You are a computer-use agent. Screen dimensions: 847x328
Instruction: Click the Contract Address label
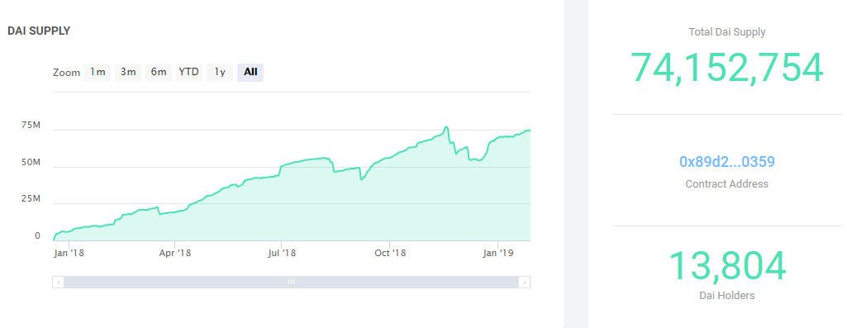pos(727,184)
